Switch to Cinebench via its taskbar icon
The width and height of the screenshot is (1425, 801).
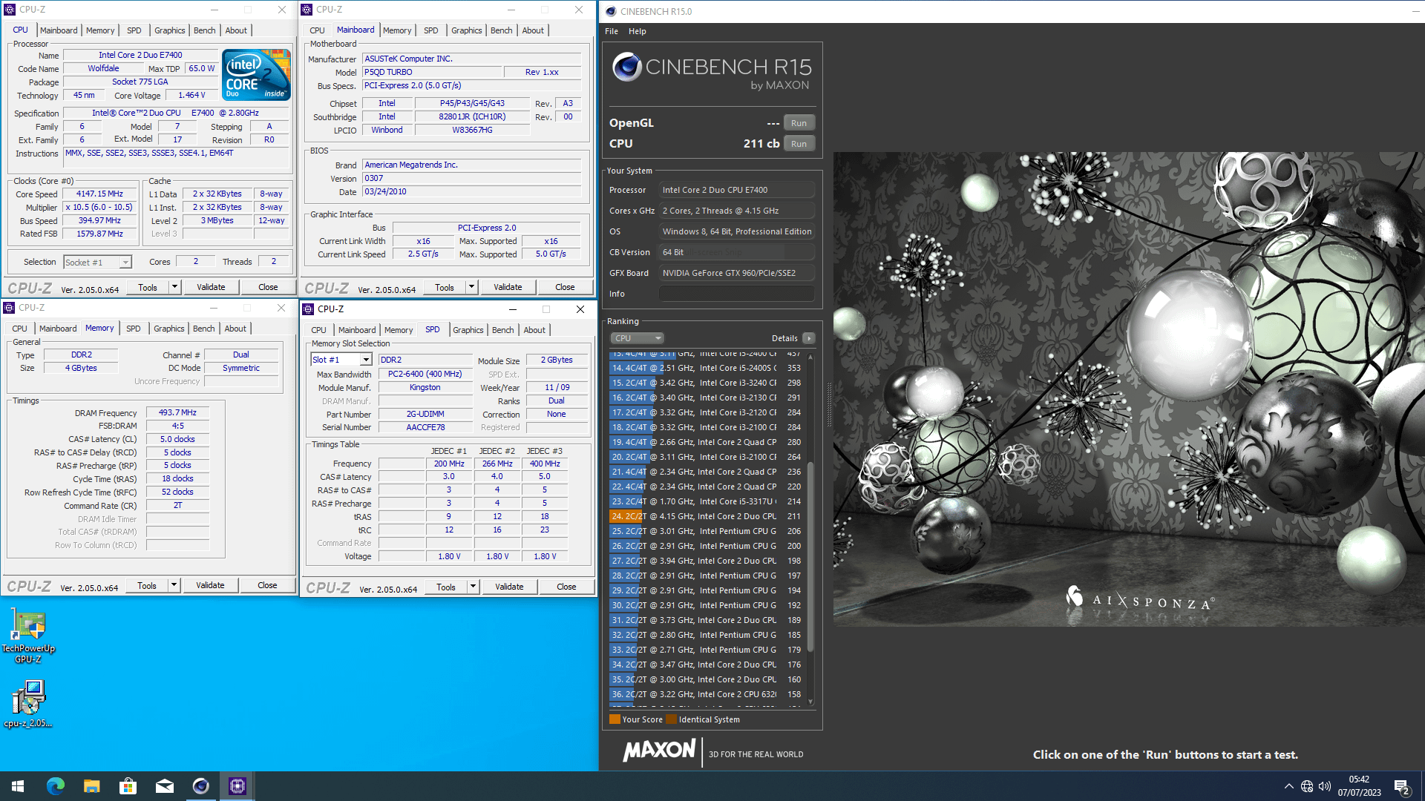pos(200,786)
